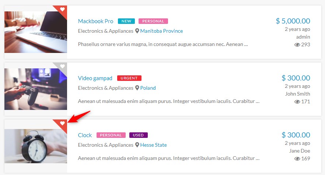Click the map pin icon beside Poland
Image resolution: width=325 pixels, height=175 pixels.
(137, 88)
